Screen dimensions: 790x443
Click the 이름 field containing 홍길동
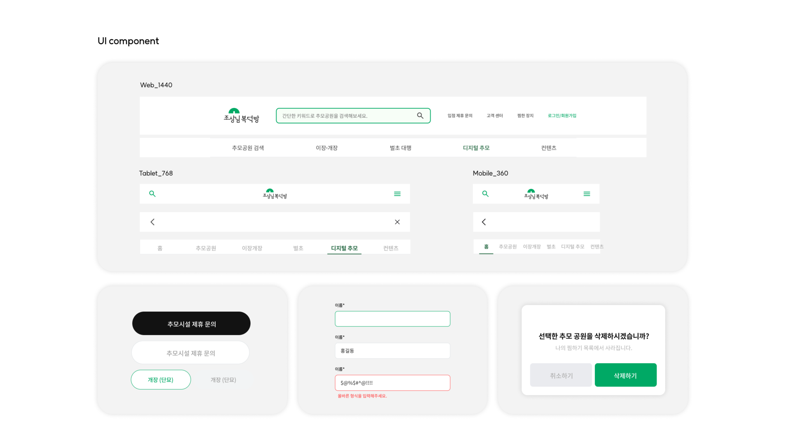pos(392,351)
